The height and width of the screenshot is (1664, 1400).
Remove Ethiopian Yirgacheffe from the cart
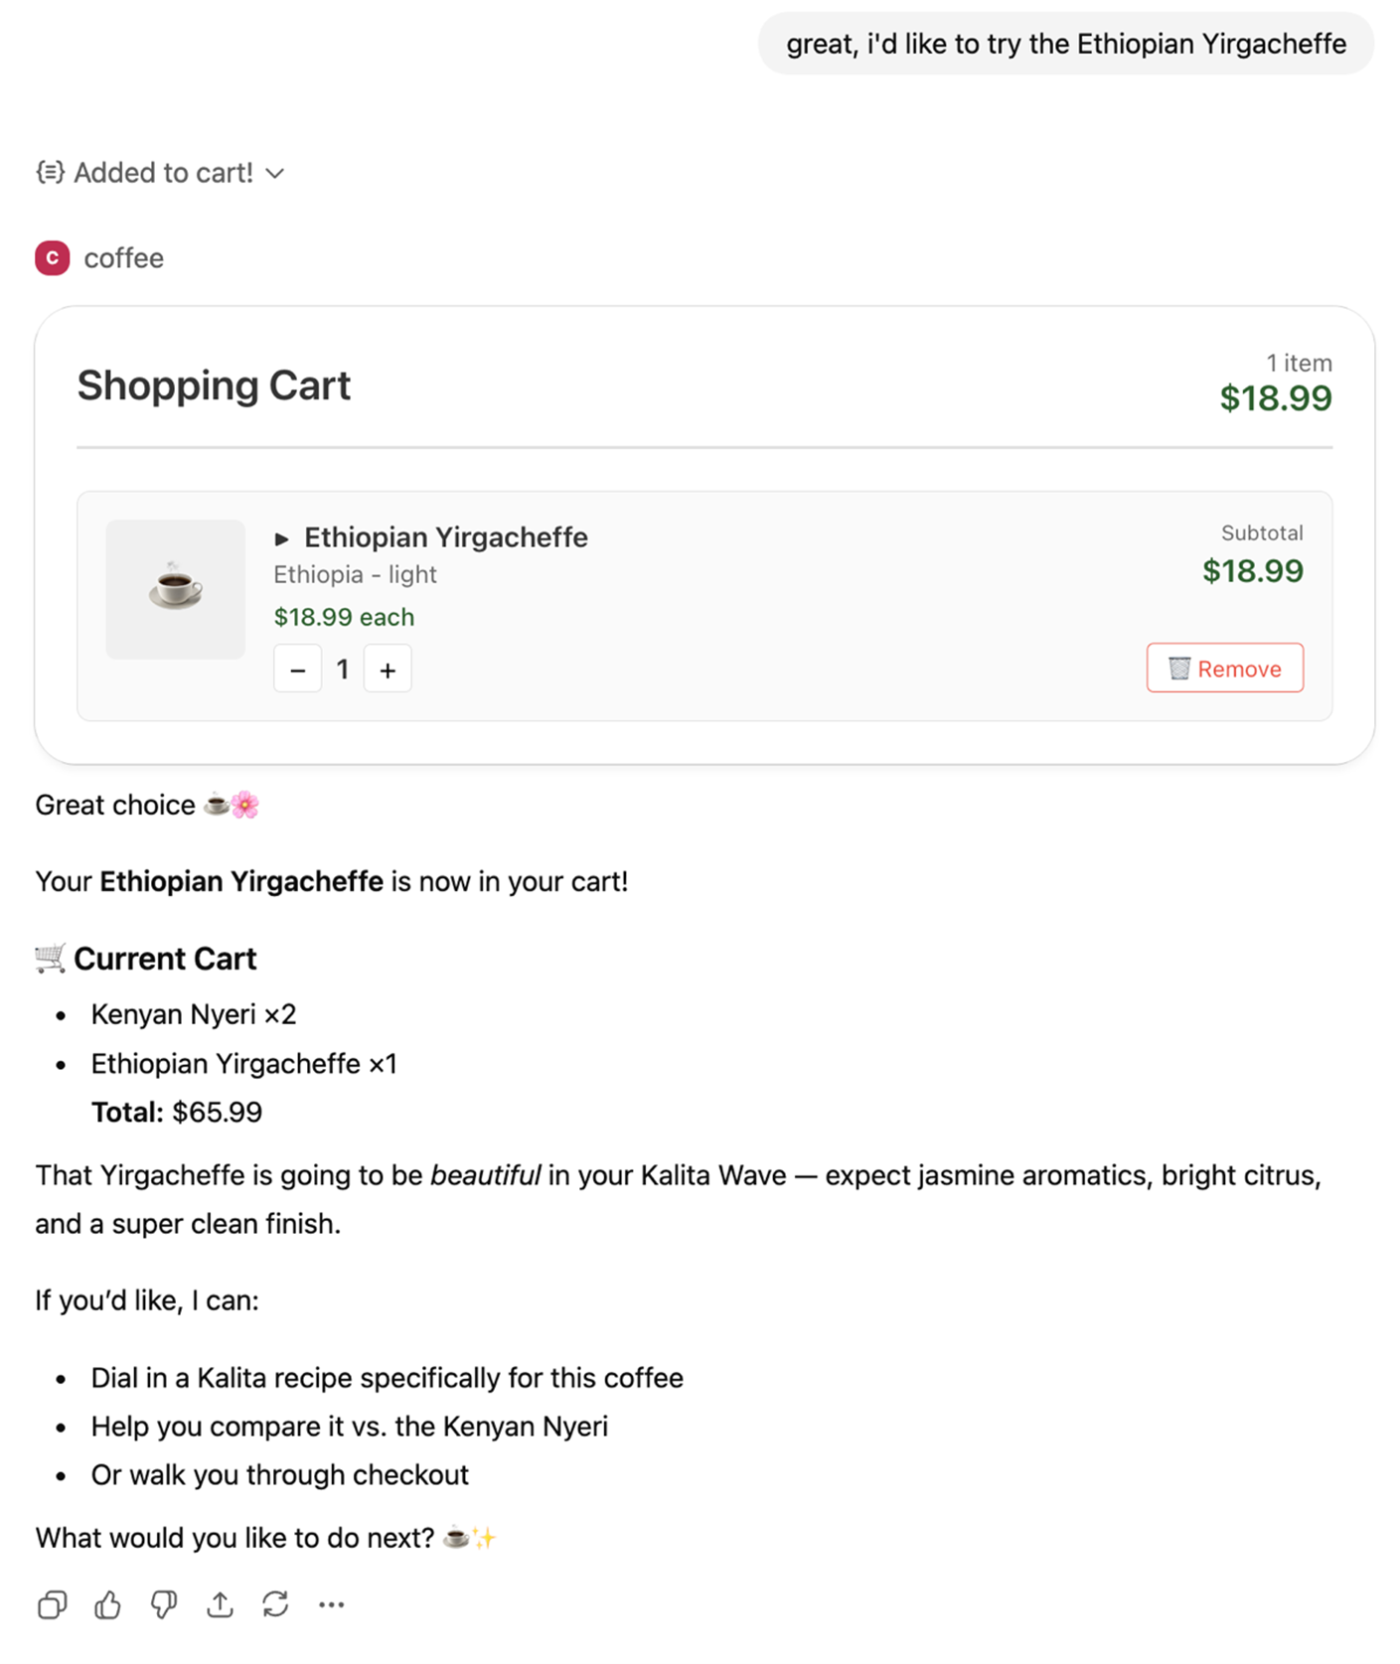pos(1225,668)
